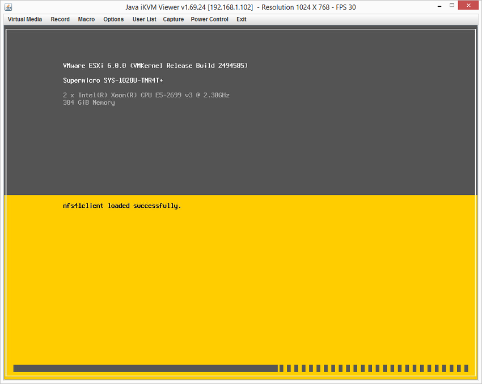The width and height of the screenshot is (482, 384).
Task: Click the Intel Xeon CPU E5-2699 line
Action: pos(146,95)
